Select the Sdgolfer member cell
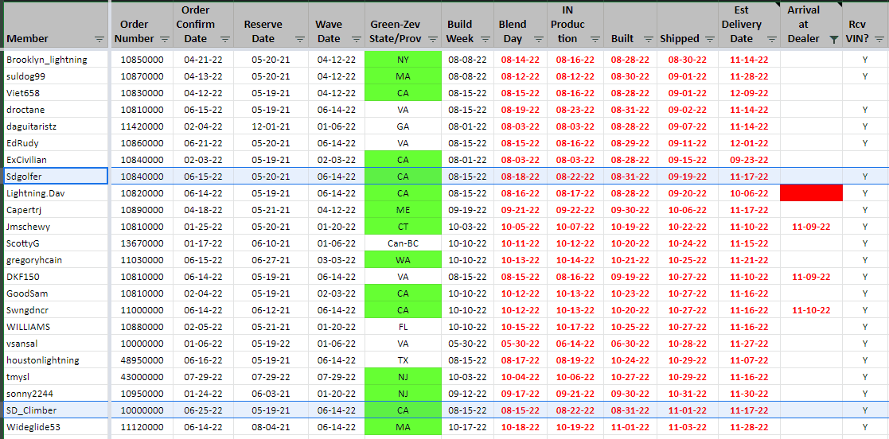The height and width of the screenshot is (439, 889). 54,177
